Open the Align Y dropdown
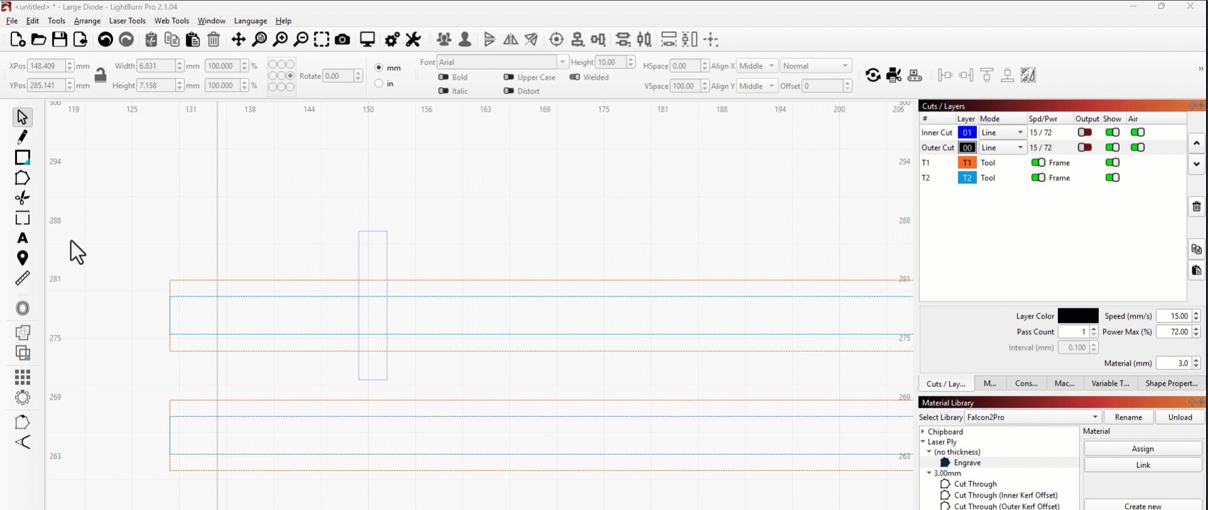1208x510 pixels. coord(757,86)
